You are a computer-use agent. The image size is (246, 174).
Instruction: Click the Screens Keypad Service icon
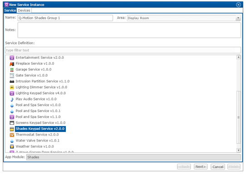12,123
